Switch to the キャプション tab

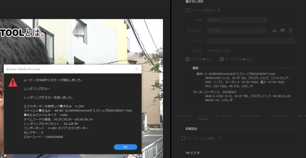pos(280,116)
